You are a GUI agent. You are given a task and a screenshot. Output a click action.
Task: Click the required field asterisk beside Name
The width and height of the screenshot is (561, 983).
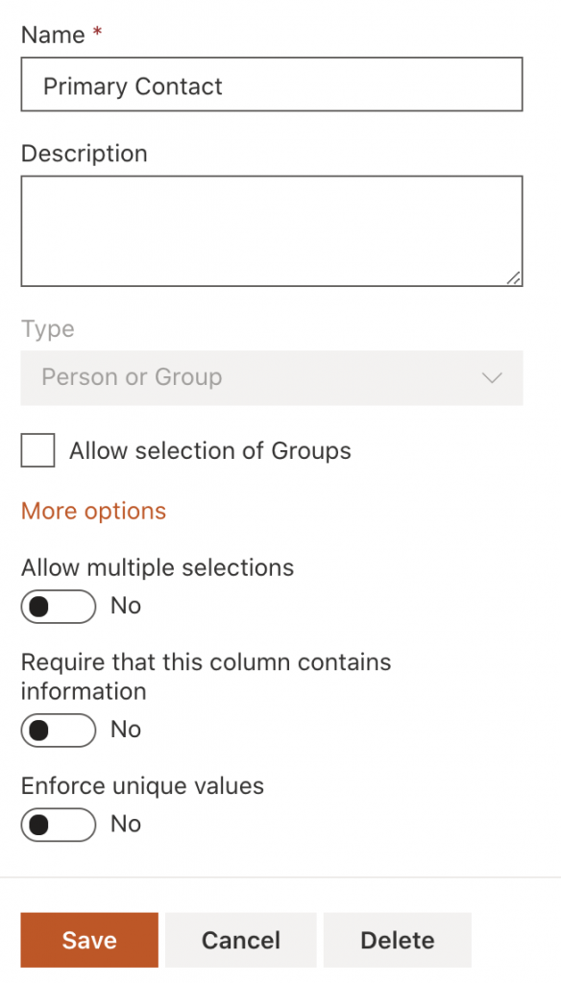100,30
